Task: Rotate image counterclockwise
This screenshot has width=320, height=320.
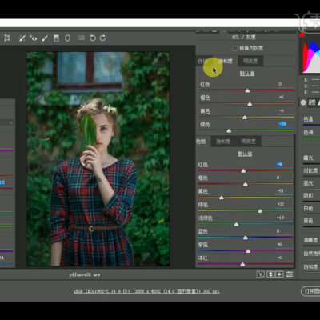Action: coord(93,38)
